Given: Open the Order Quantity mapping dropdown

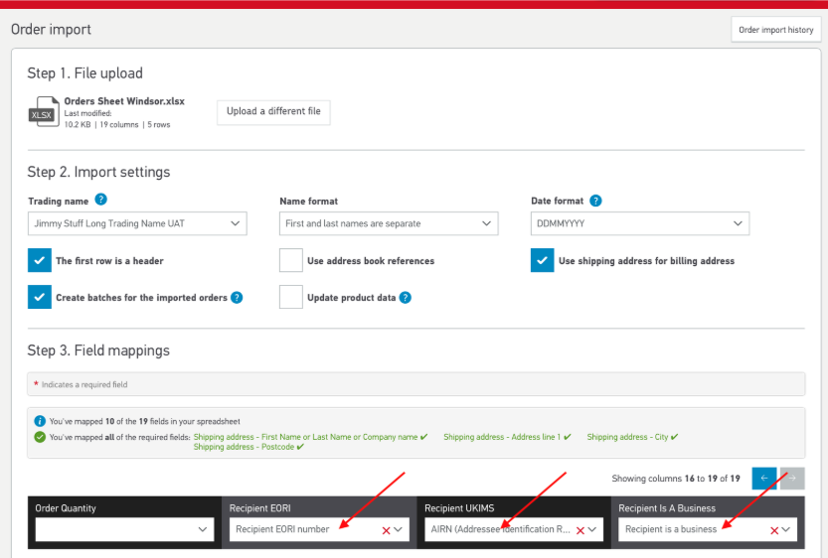Looking at the screenshot, I should click(124, 530).
